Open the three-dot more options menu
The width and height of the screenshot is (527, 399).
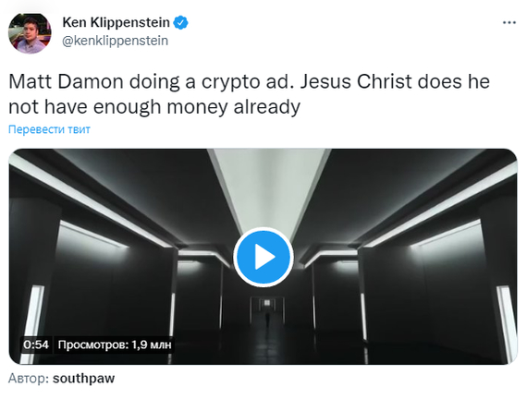point(509,23)
